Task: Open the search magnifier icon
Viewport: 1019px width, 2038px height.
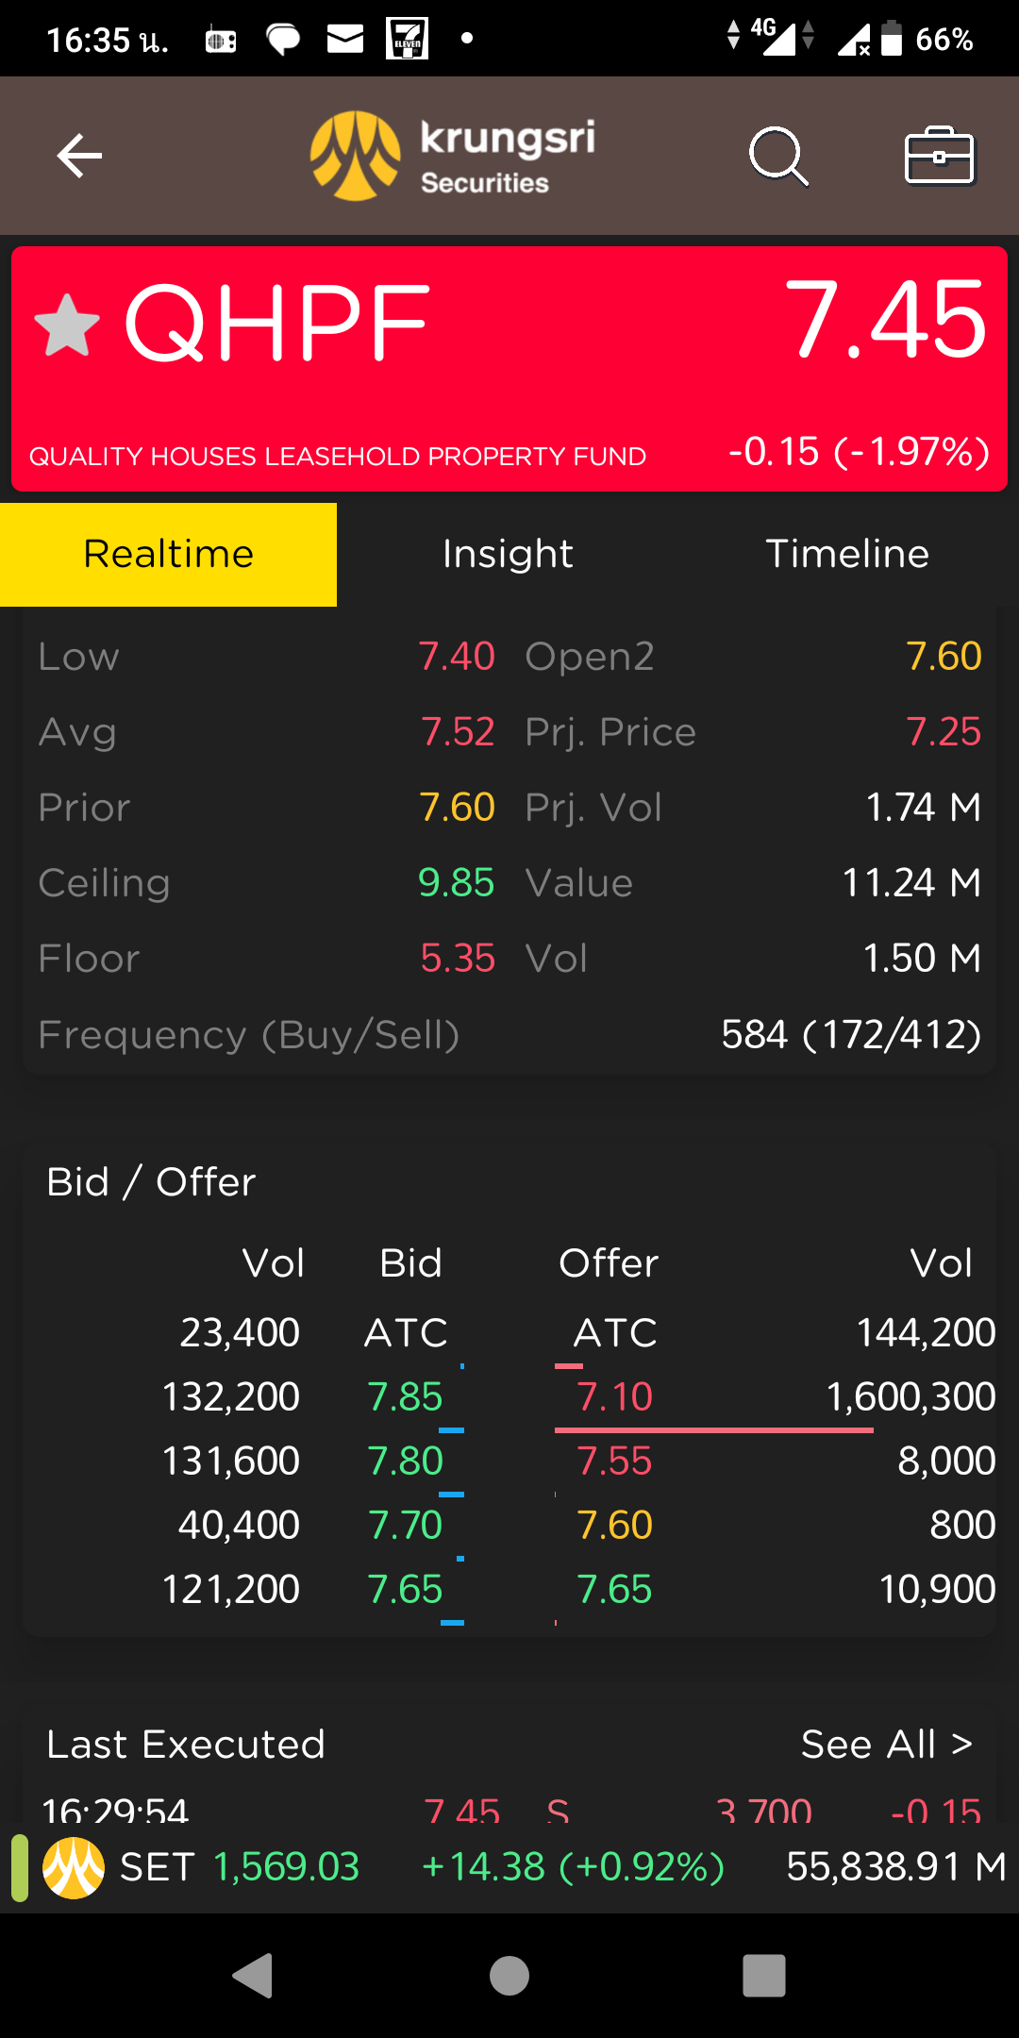Action: [x=778, y=156]
